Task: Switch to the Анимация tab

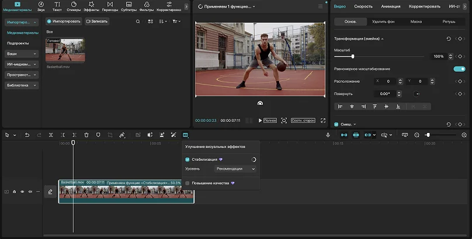Action: point(391,6)
